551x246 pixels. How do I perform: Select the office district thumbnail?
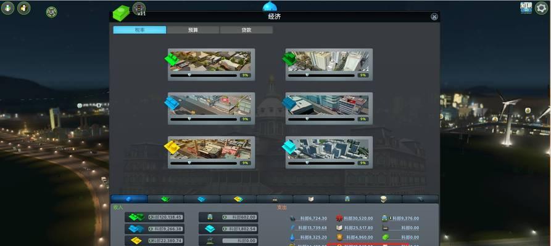328,149
